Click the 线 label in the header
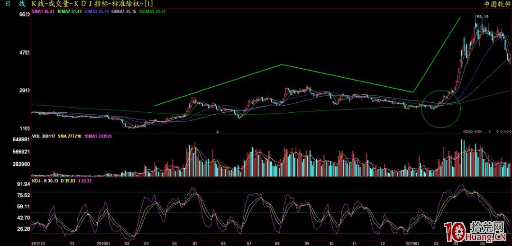Viewport: 512px width, 246px height. click(x=22, y=3)
